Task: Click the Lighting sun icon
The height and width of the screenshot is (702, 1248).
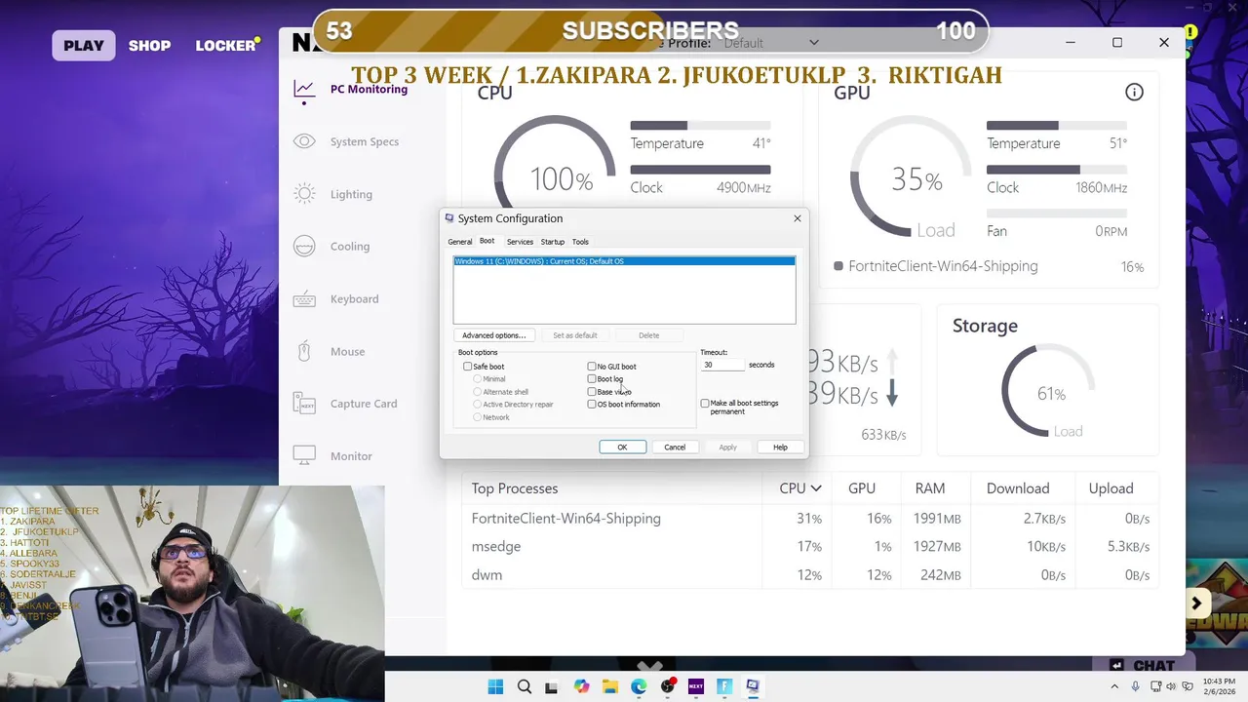Action: pos(304,194)
